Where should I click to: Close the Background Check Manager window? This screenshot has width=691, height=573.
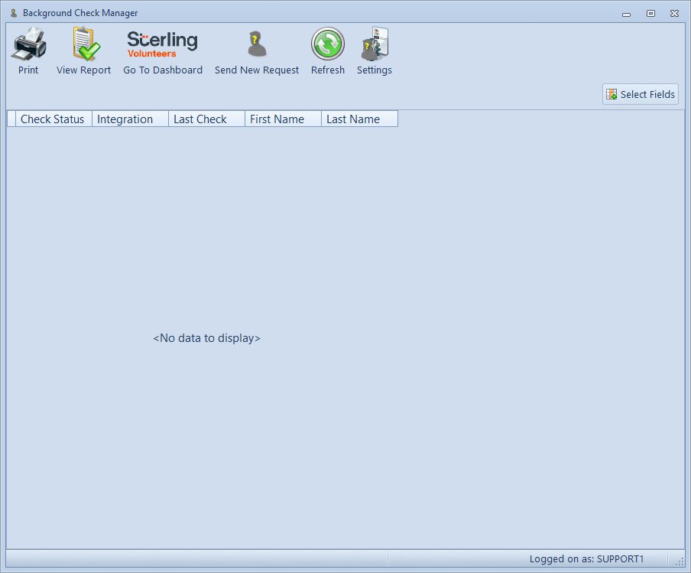click(x=674, y=13)
